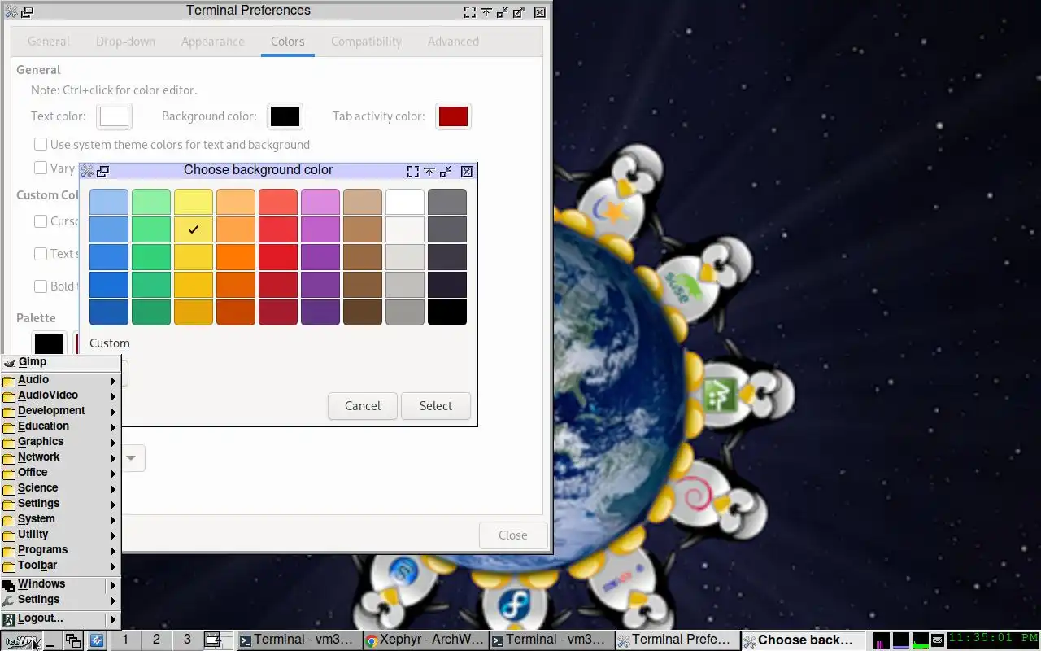
Task: Expand the Programs submenu arrow
Action: click(113, 550)
